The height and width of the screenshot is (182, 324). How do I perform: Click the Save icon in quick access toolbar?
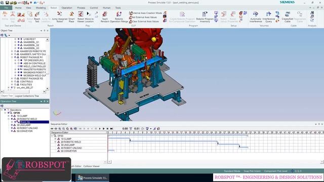coord(7,3)
